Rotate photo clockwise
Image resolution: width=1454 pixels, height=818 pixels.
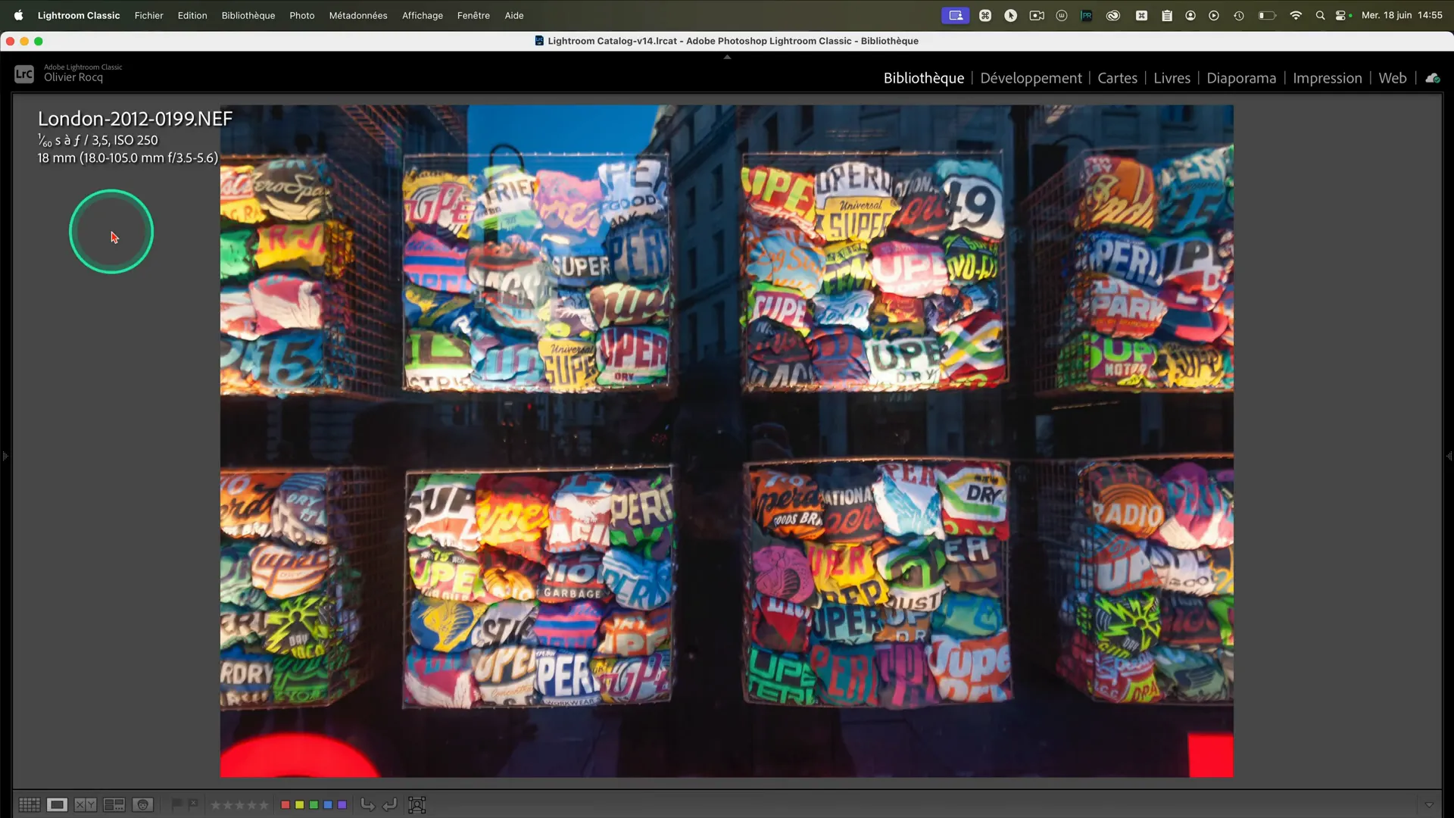pyautogui.click(x=389, y=804)
